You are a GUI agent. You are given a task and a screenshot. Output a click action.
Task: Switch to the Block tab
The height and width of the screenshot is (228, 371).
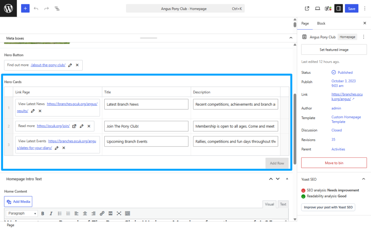pos(321,24)
